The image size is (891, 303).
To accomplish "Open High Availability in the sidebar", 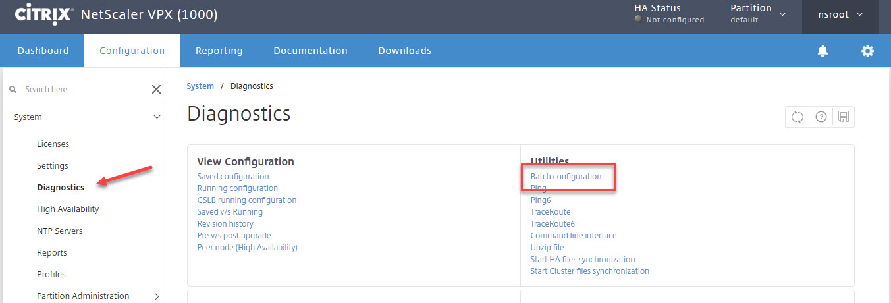I will [68, 209].
